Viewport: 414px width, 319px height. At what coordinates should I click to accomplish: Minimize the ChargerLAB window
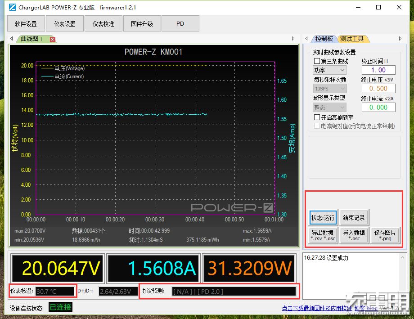(x=358, y=7)
